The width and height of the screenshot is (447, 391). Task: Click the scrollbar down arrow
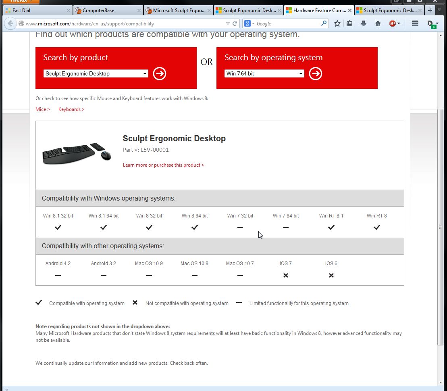[440, 383]
